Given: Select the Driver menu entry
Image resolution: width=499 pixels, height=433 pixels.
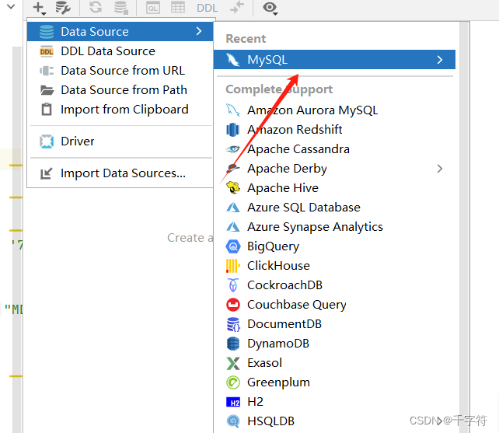Looking at the screenshot, I should point(120,141).
